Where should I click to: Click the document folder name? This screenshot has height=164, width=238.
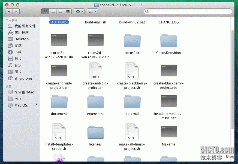(59, 114)
